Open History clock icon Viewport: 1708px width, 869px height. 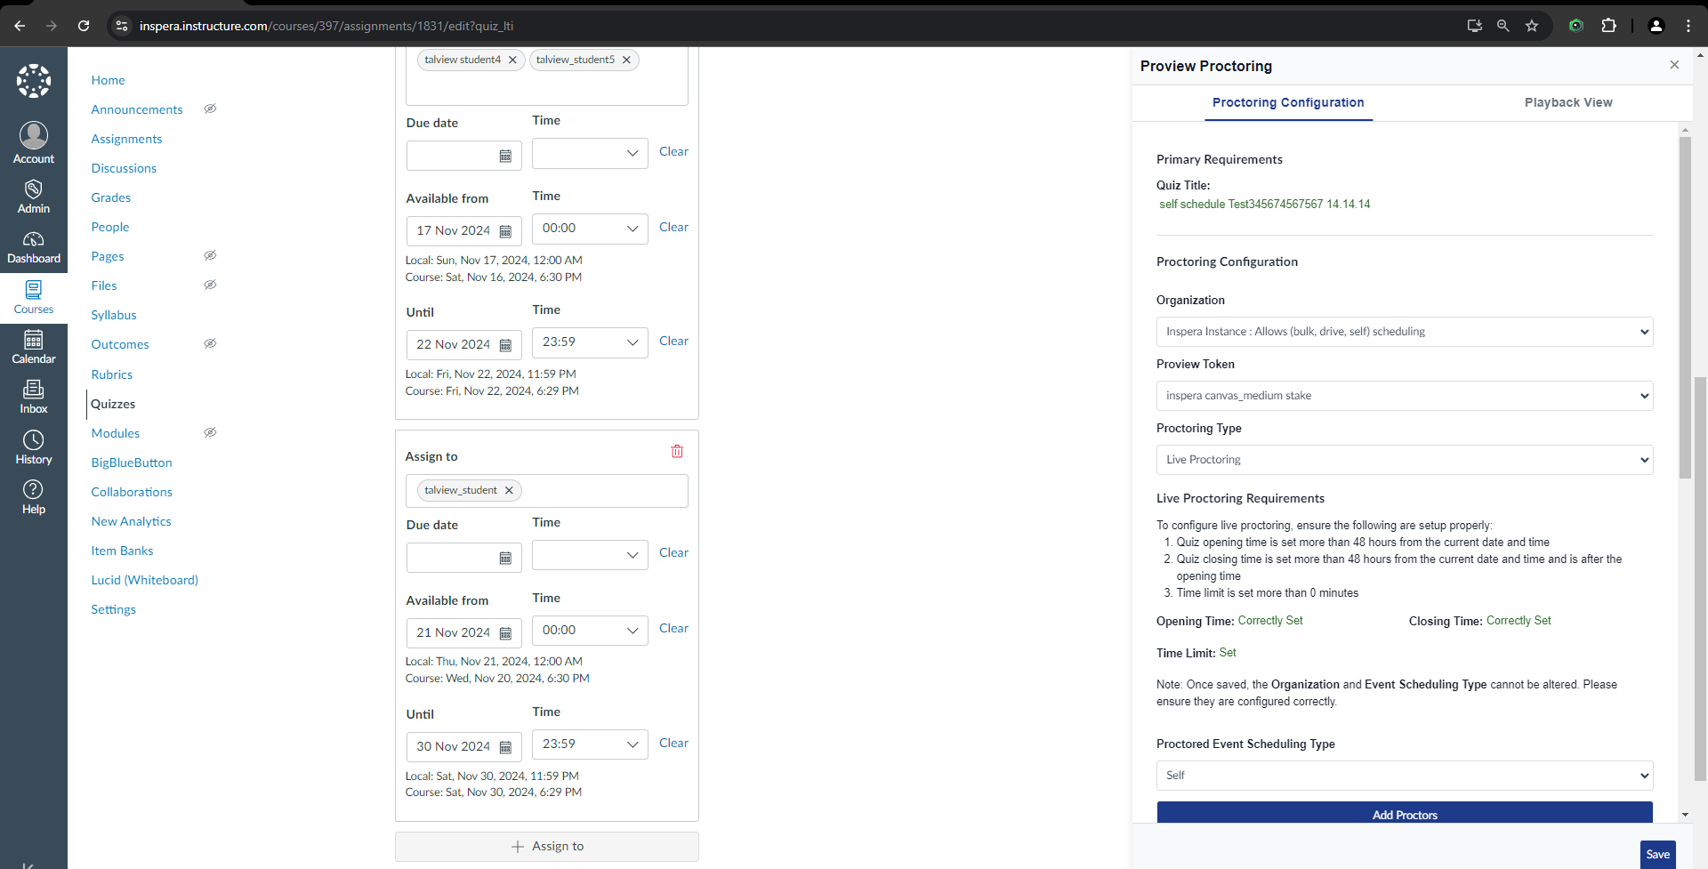tap(34, 448)
